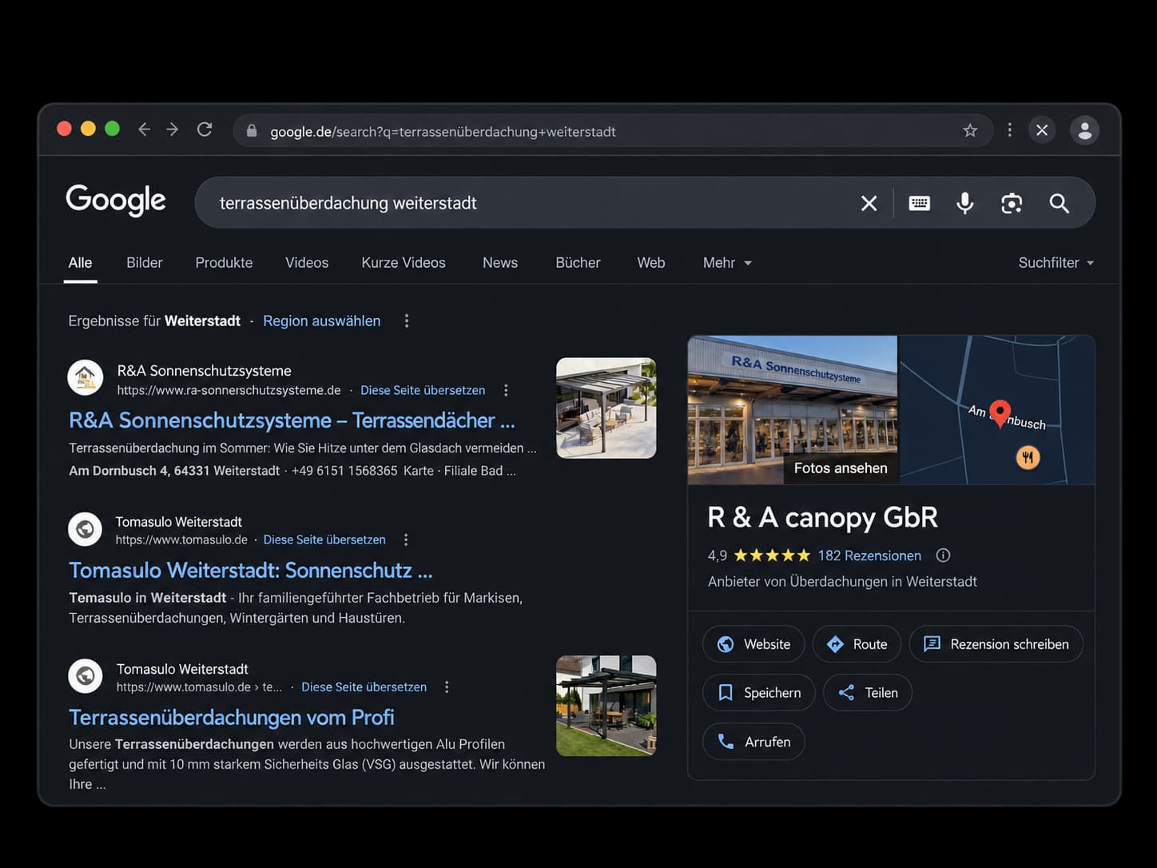
Task: Open the on-screen keyboard icon
Action: [920, 203]
